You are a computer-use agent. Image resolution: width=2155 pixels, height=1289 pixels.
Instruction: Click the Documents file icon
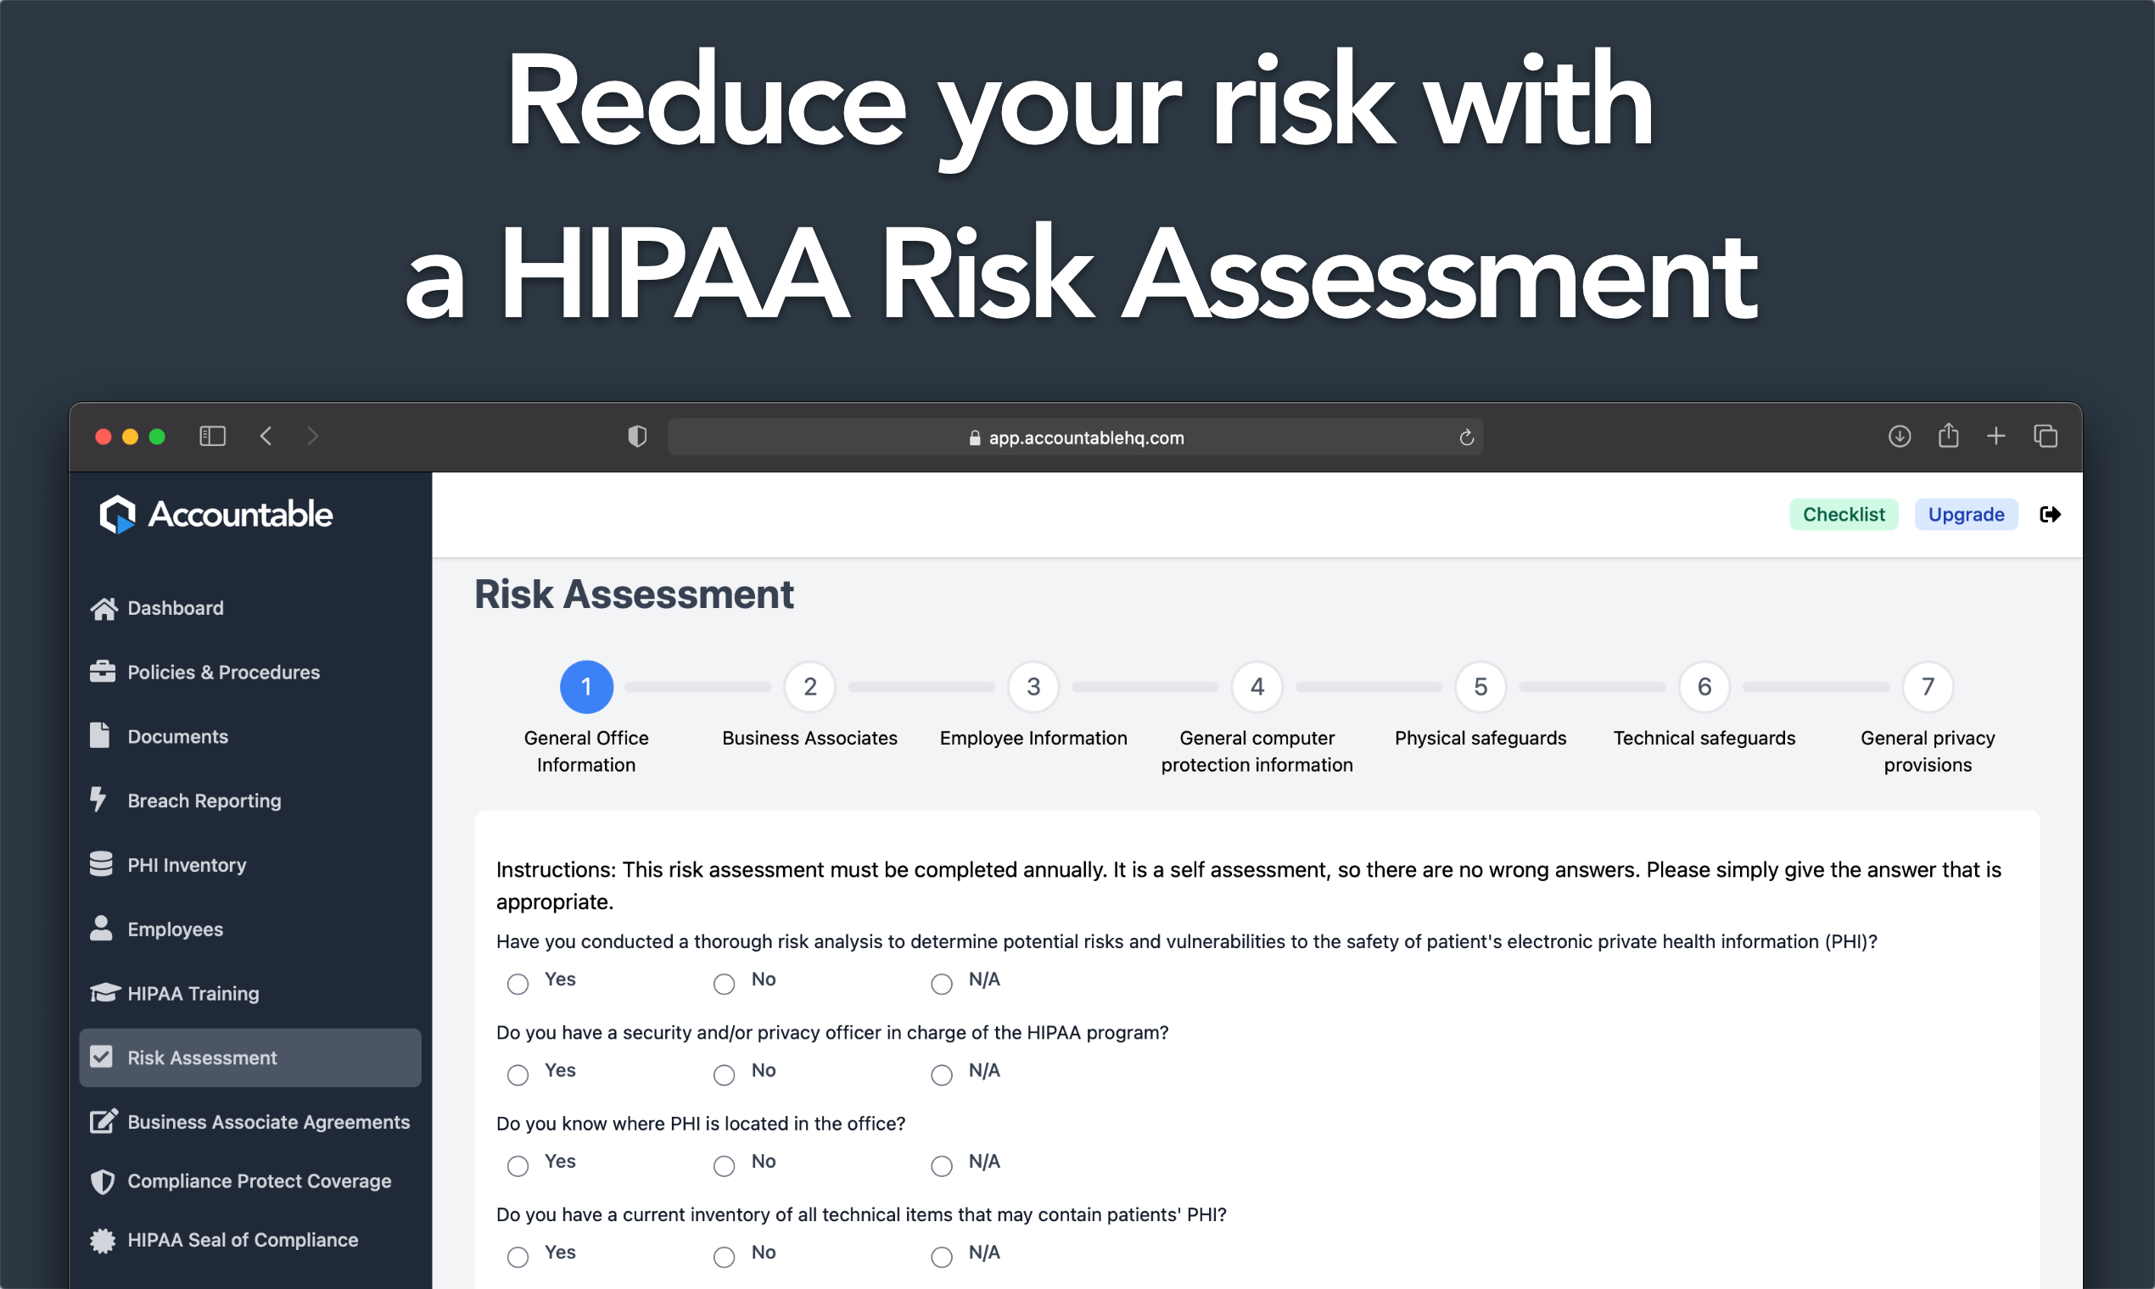pyautogui.click(x=100, y=735)
